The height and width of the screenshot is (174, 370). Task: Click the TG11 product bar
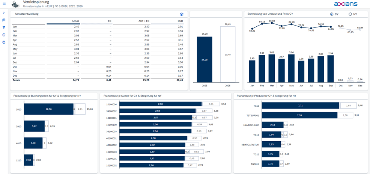(300, 106)
